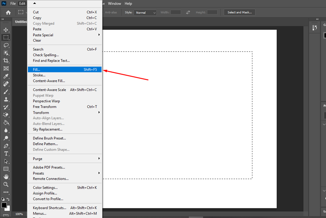Image resolution: width=326 pixels, height=218 pixels.
Task: Choose Define Pattern... menu item
Action: [65, 144]
